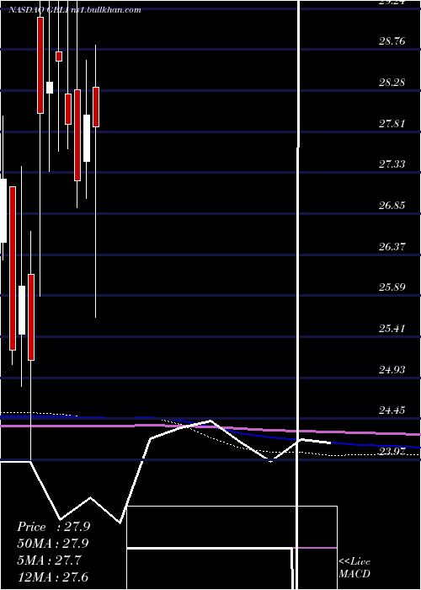The width and height of the screenshot is (421, 590).
Task: Click the 27.81 price axis label
Action: pyautogui.click(x=392, y=123)
